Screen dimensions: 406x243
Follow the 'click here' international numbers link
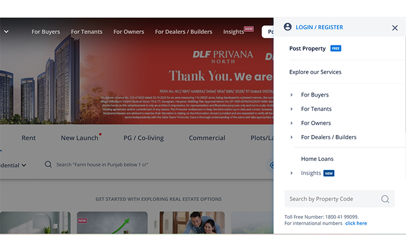point(356,224)
